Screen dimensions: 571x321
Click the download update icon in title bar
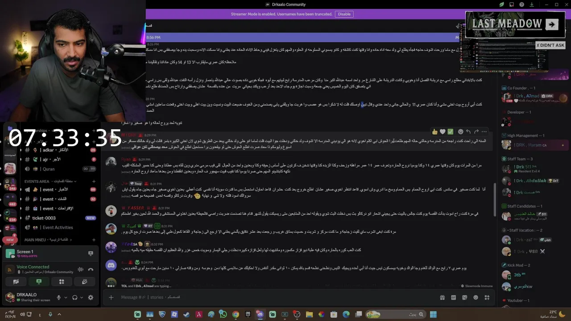(x=531, y=4)
